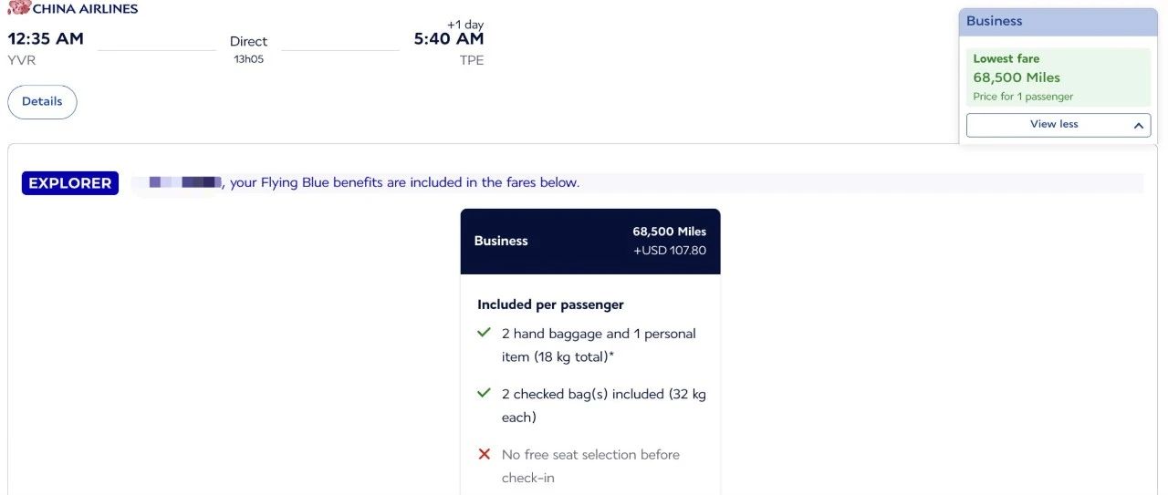Select the Lowest fare 68,500 Miles box
Screen dimensions: 1168x495
tap(1058, 77)
